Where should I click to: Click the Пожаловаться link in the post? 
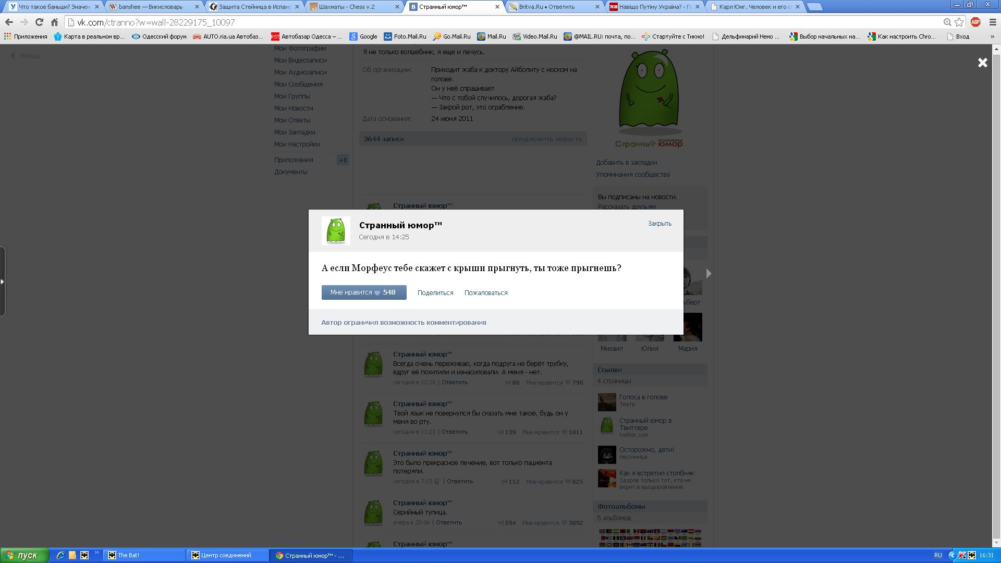point(485,293)
